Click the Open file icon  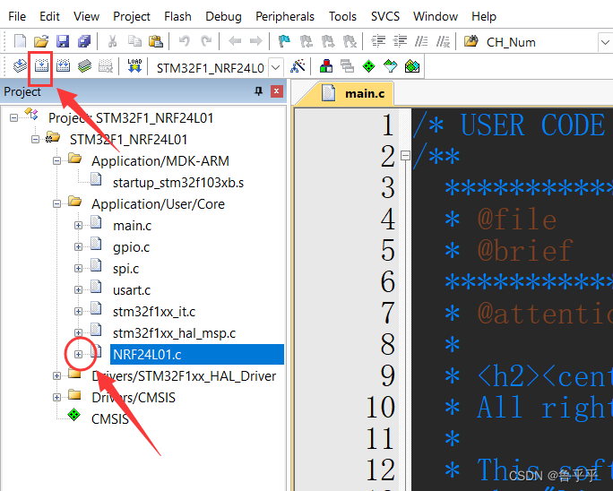(x=41, y=41)
